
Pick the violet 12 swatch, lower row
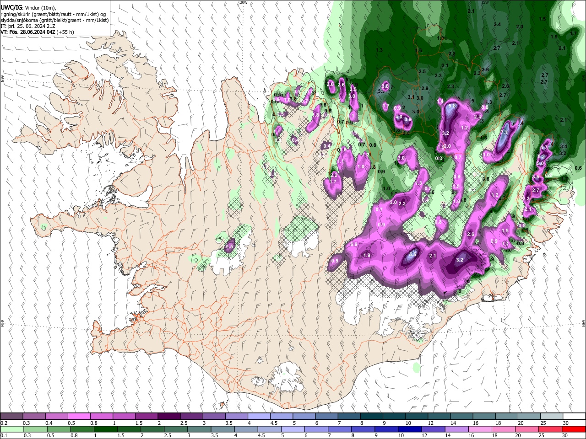tap(434, 429)
